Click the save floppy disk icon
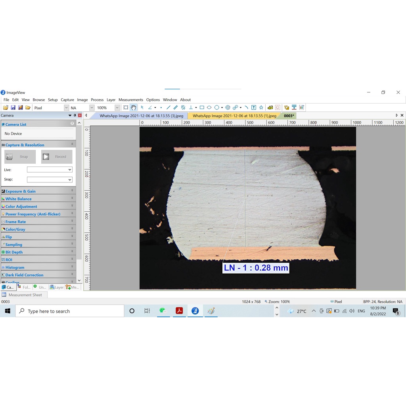This screenshot has height=406, width=406. [13, 107]
